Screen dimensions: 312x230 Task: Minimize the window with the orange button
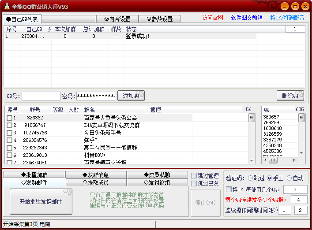[x=285, y=7]
